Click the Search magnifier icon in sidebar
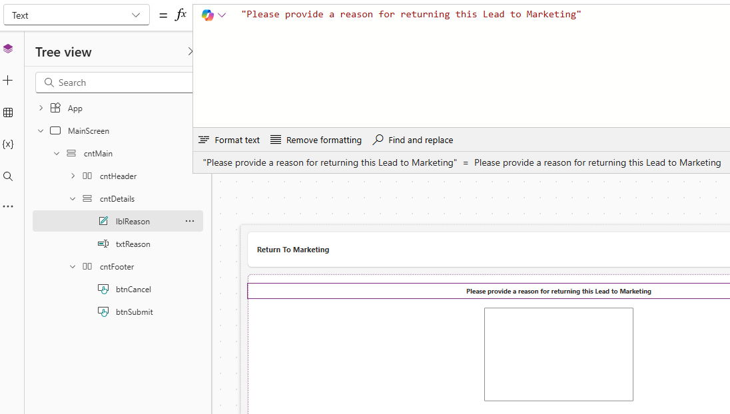The image size is (730, 414). (x=8, y=176)
